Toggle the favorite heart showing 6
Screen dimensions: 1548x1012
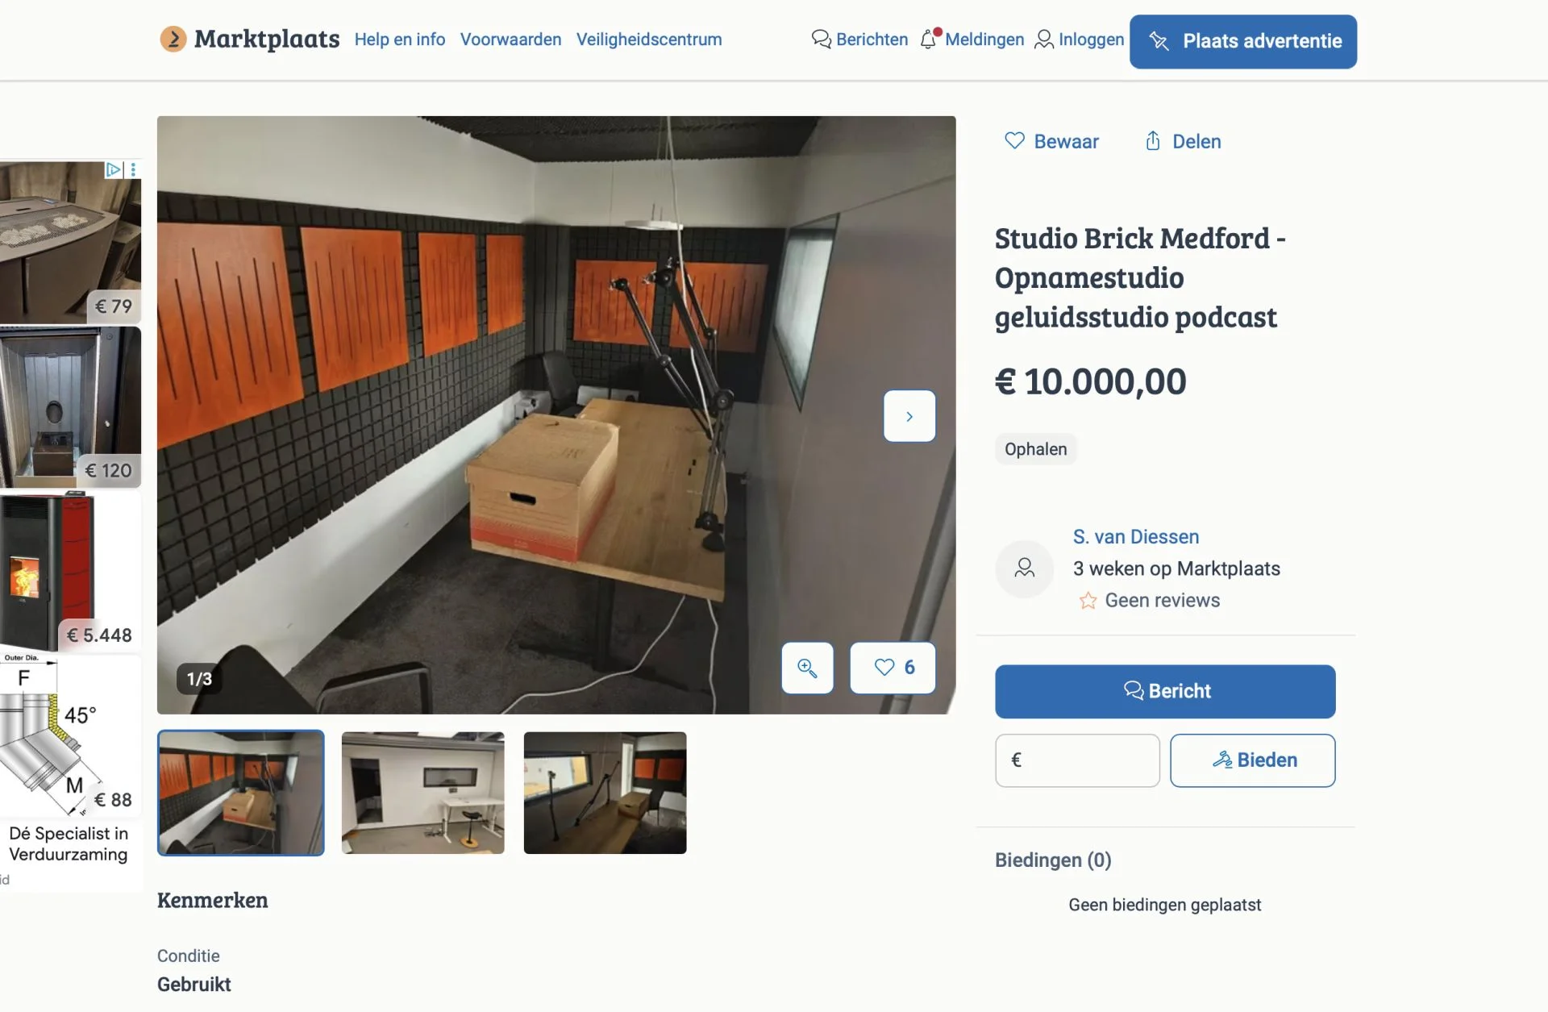pyautogui.click(x=893, y=668)
